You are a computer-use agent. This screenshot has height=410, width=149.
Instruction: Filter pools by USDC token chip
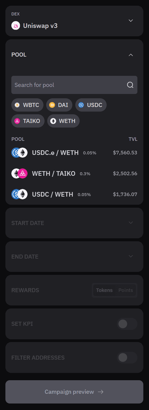[x=91, y=105]
